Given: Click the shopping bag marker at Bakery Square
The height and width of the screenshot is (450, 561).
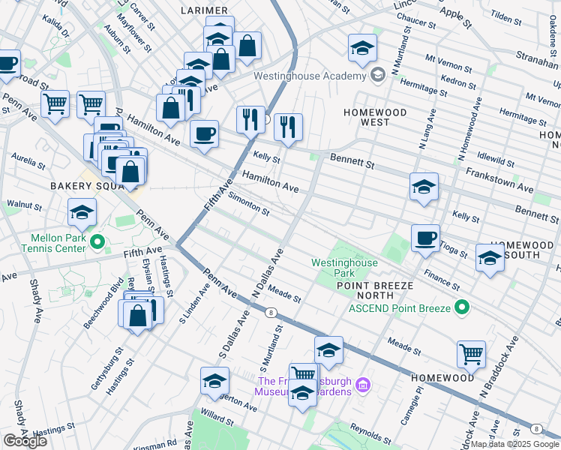Looking at the screenshot, I should pos(130,172).
